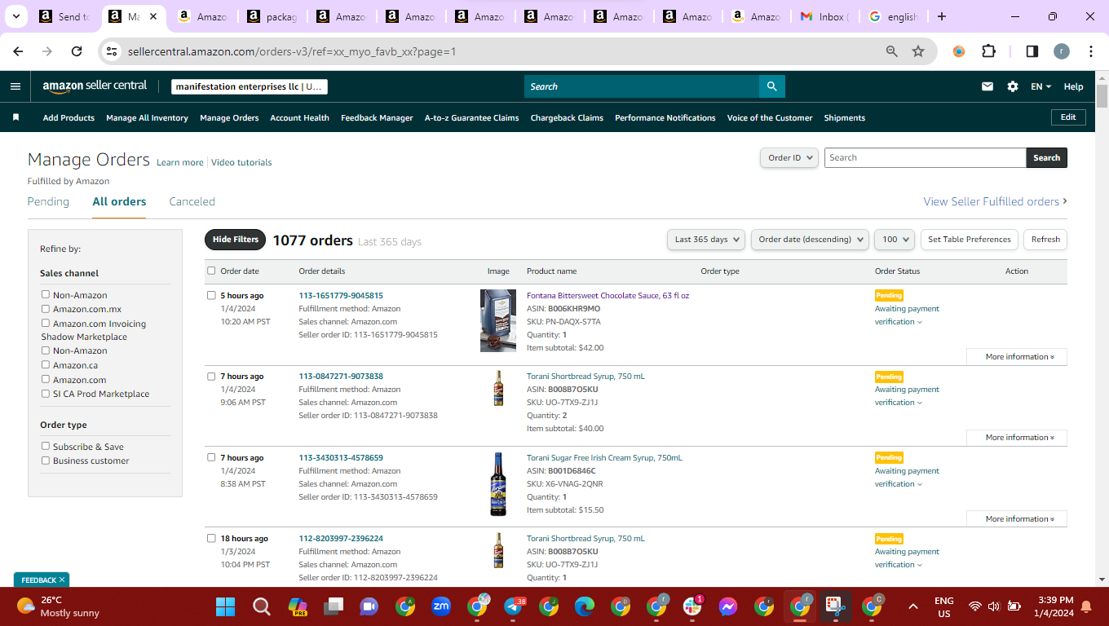Image resolution: width=1109 pixels, height=626 pixels.
Task: Open the Chrome Extensions puzzle icon
Action: point(988,51)
